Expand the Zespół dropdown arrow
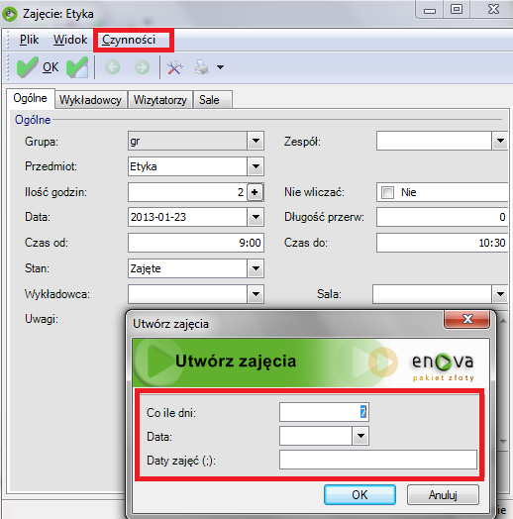 (500, 141)
